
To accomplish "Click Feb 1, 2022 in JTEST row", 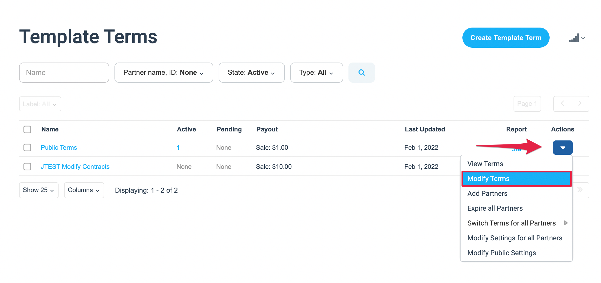I will point(421,167).
